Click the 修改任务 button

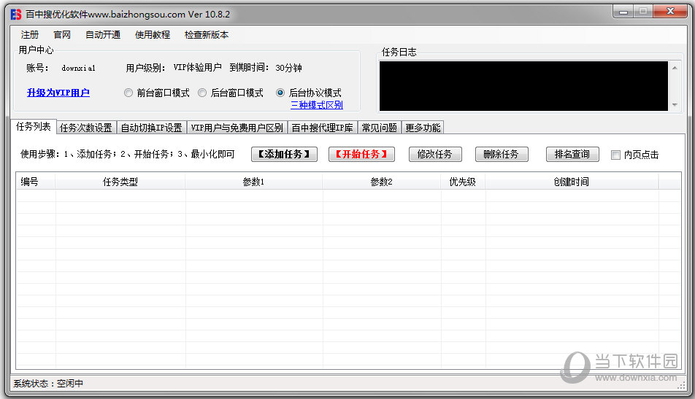point(435,154)
